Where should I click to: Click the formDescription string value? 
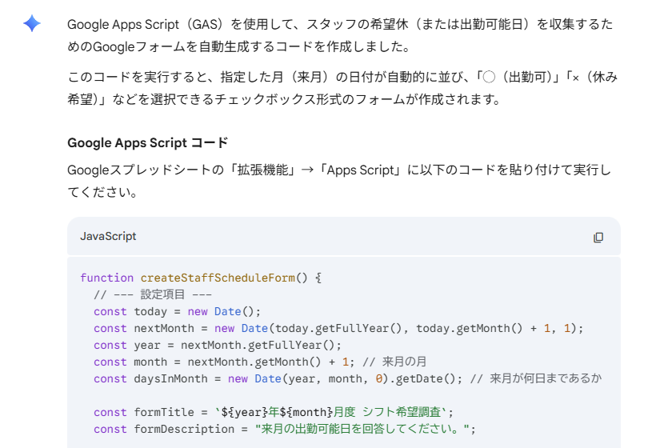(365, 429)
